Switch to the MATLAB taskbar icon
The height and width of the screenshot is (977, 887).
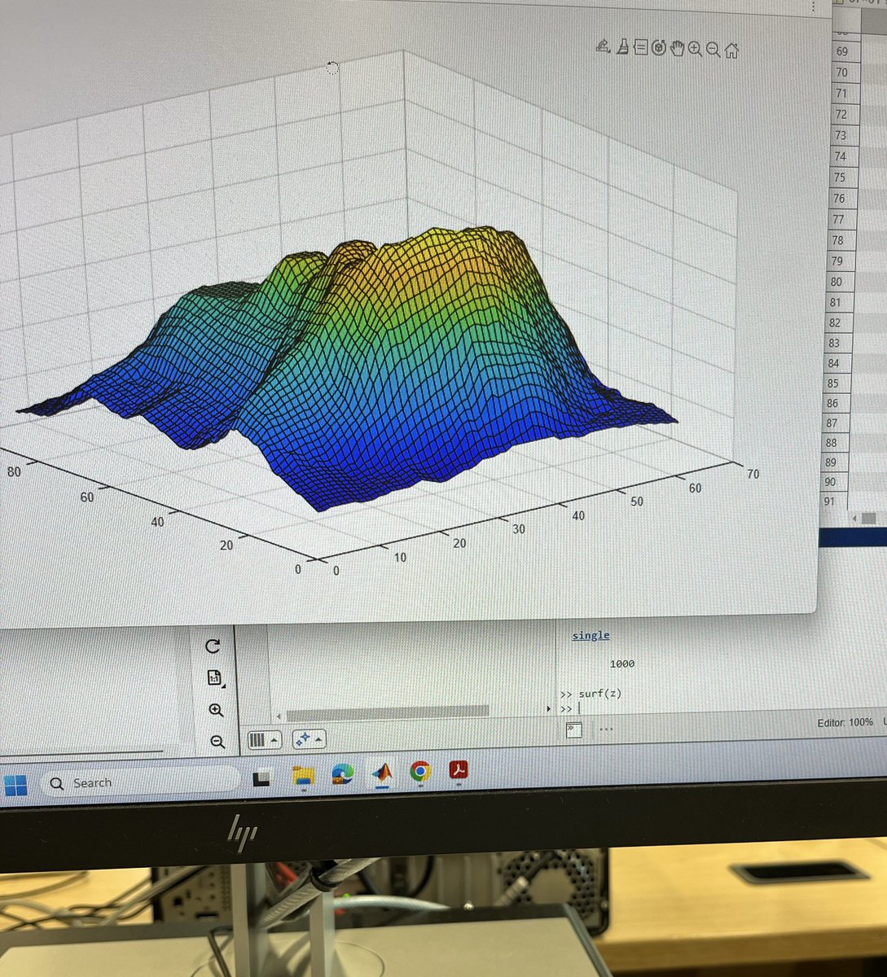click(x=382, y=773)
